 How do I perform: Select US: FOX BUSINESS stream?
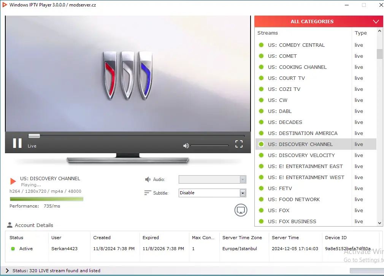coord(316,221)
